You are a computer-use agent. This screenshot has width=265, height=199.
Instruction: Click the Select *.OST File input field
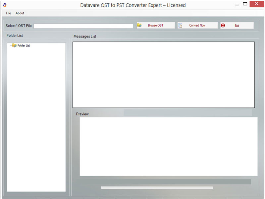point(83,26)
